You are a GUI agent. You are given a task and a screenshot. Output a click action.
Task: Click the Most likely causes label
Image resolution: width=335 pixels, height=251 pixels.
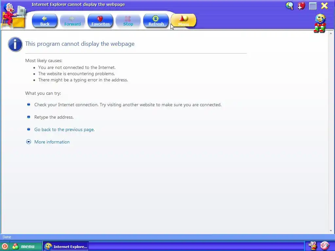[44, 60]
